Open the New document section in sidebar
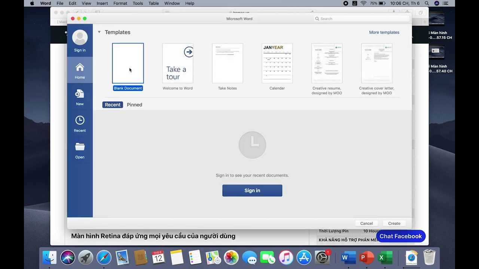This screenshot has width=479, height=269. pos(80,97)
